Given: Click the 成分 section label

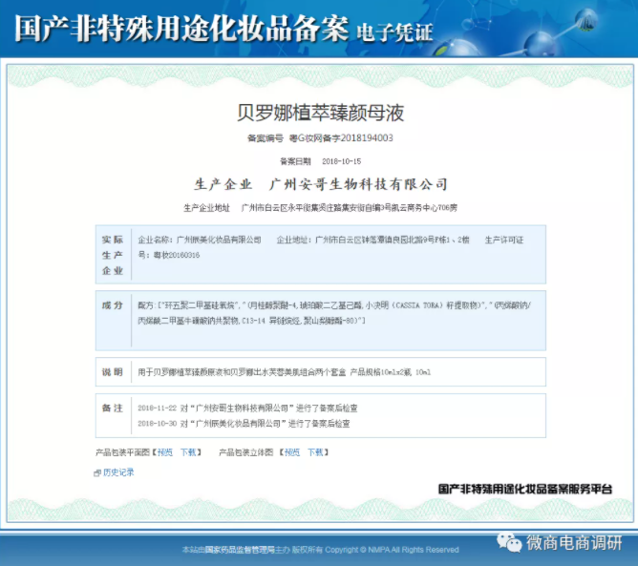Looking at the screenshot, I should 113,305.
